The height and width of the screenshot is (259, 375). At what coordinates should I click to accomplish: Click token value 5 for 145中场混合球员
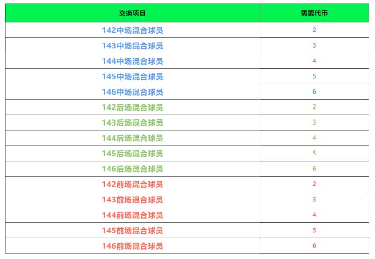[x=315, y=76]
